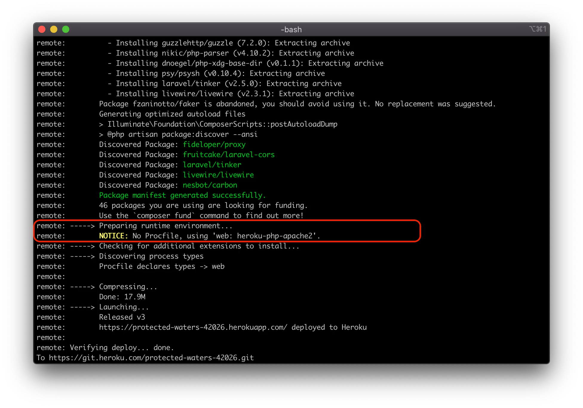Click the -bash window title
Viewport: 583px width, 408px height.
tap(291, 30)
